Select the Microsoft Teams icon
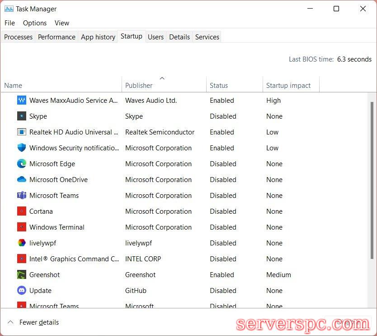 pos(21,196)
